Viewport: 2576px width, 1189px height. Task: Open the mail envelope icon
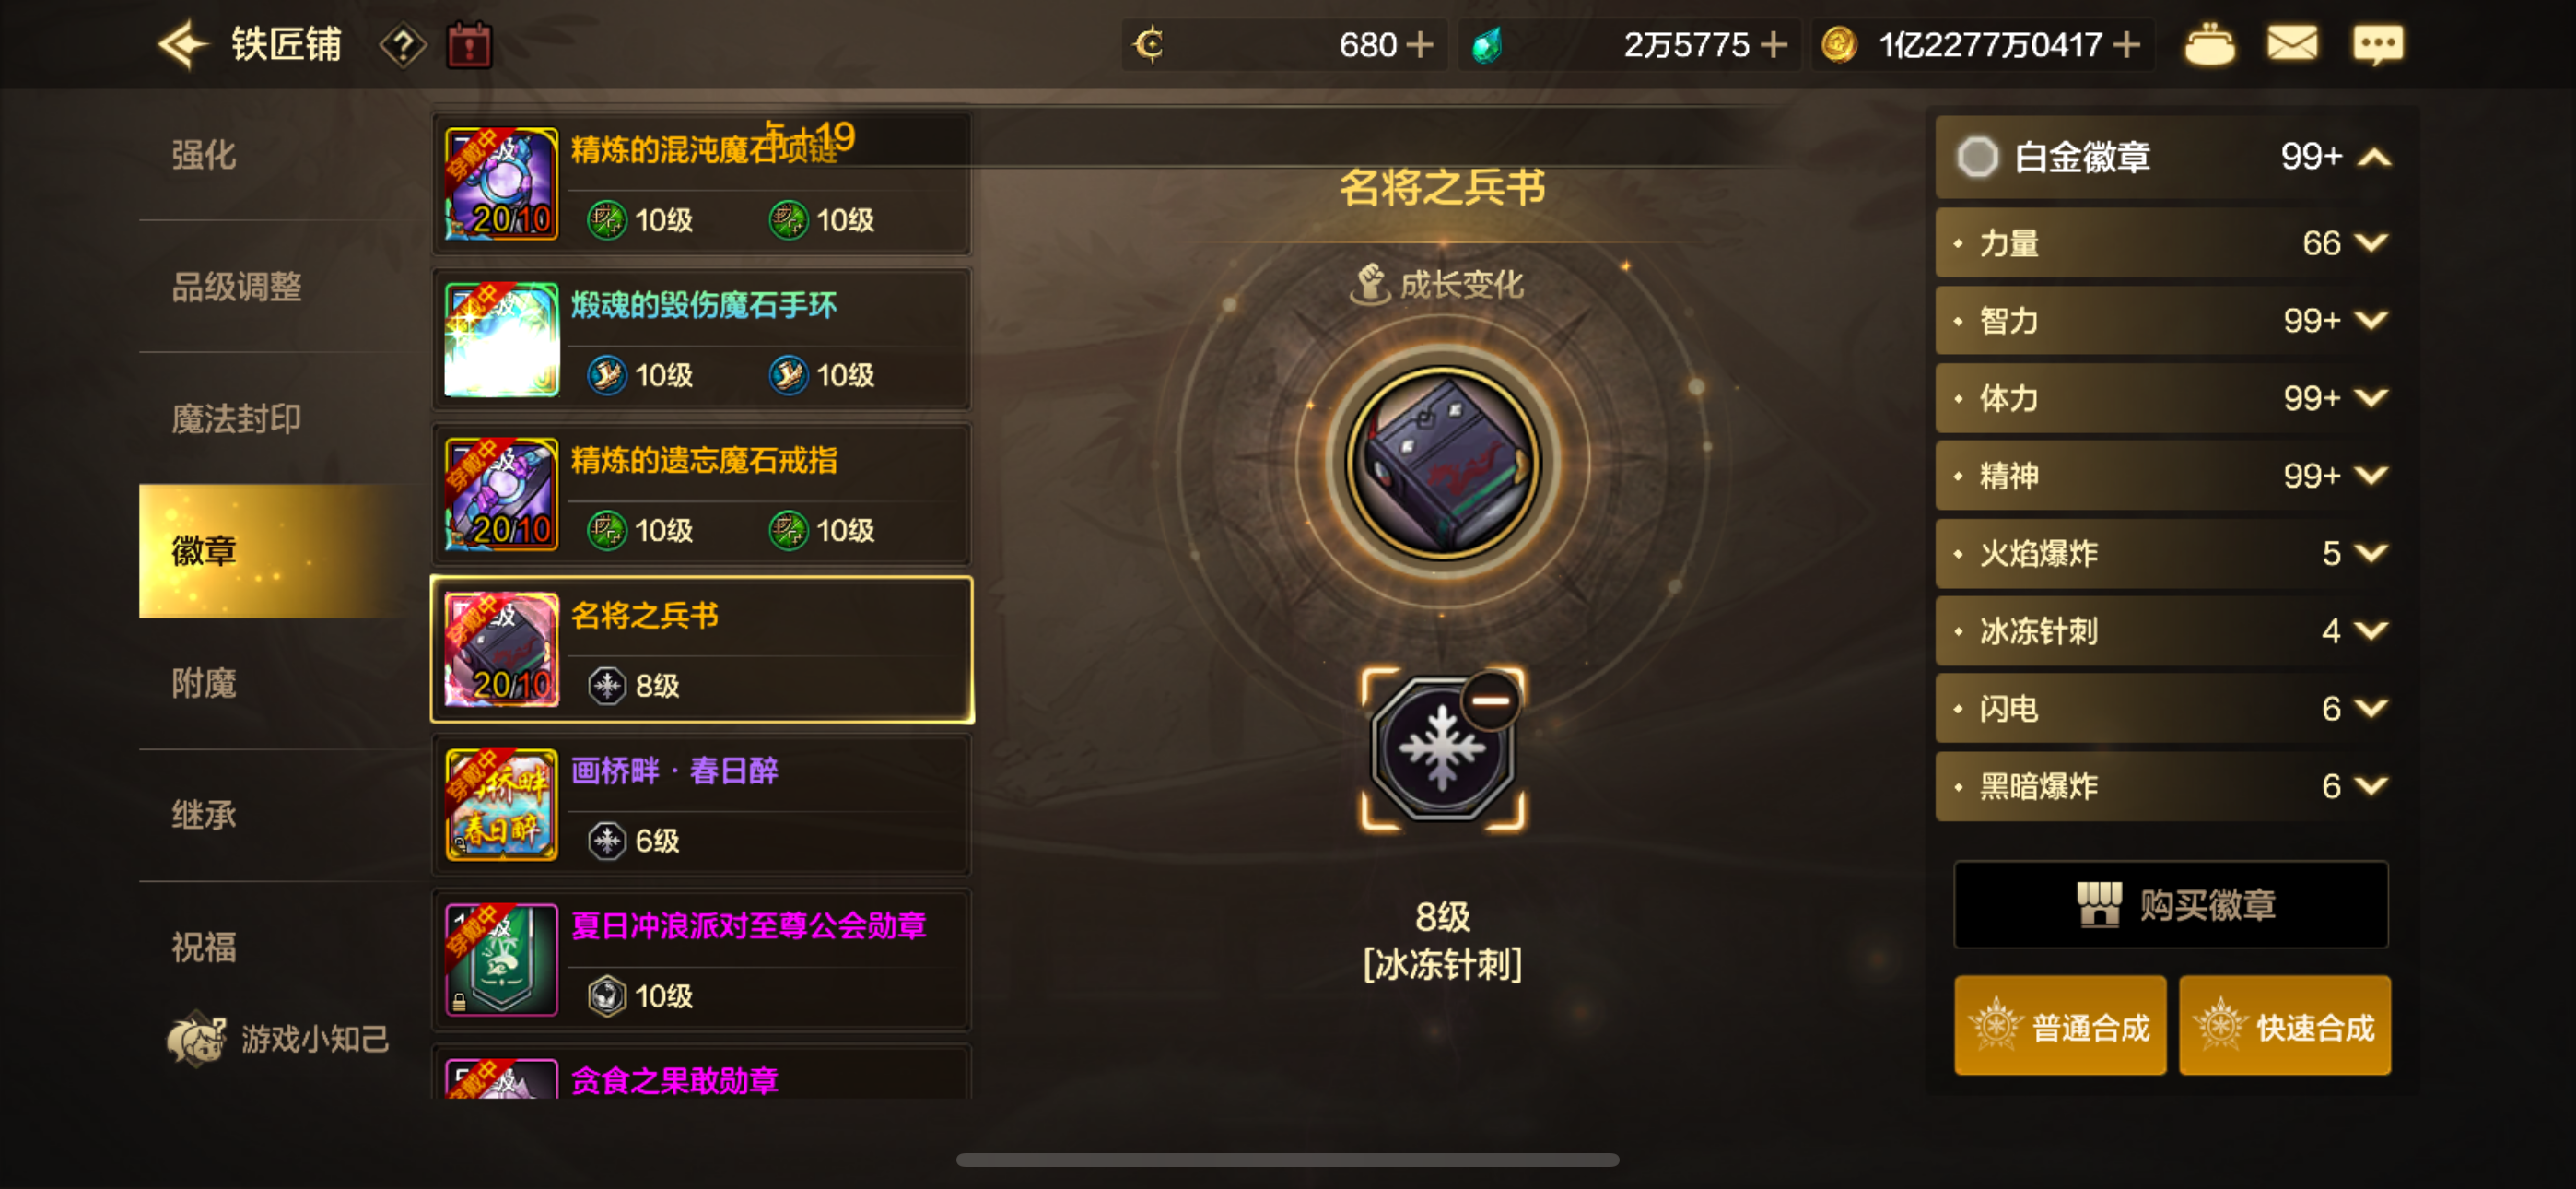(2291, 44)
